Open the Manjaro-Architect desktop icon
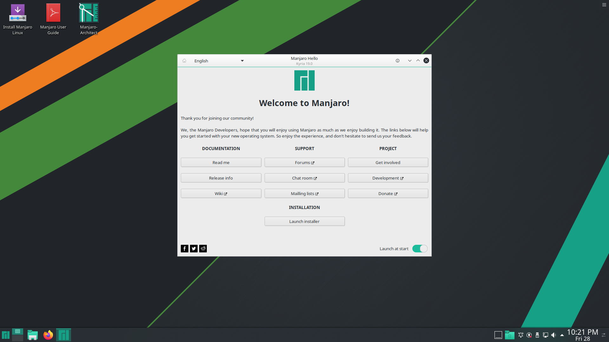Screen dimensions: 609x342 pos(89,19)
